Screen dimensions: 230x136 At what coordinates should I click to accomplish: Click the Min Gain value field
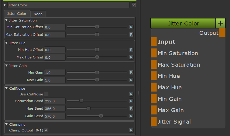click(x=55, y=73)
